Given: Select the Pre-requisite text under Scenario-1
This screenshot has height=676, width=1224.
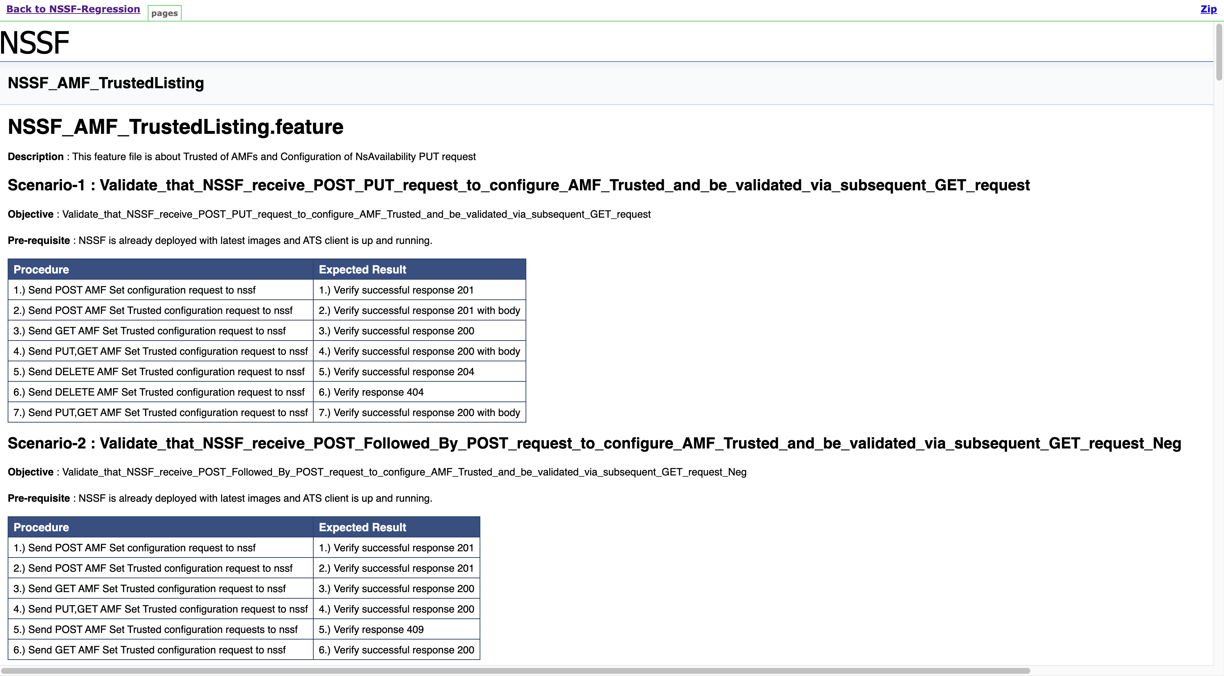Looking at the screenshot, I should pyautogui.click(x=220, y=240).
